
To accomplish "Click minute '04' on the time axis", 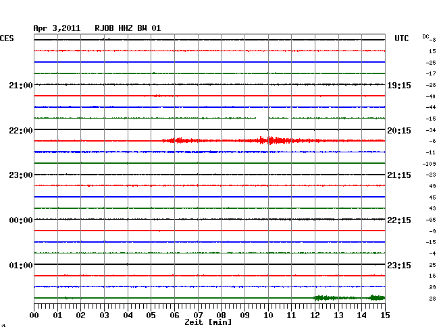I will (128, 315).
